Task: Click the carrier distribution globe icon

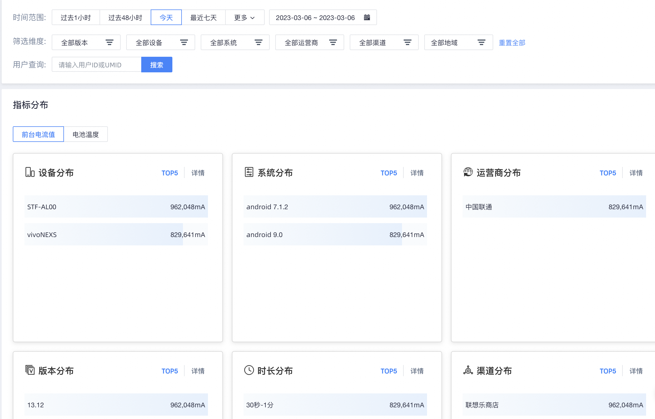Action: tap(468, 172)
